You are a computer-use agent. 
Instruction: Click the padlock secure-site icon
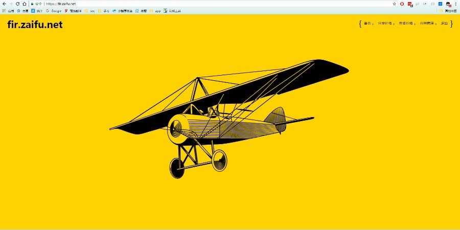pos(32,4)
